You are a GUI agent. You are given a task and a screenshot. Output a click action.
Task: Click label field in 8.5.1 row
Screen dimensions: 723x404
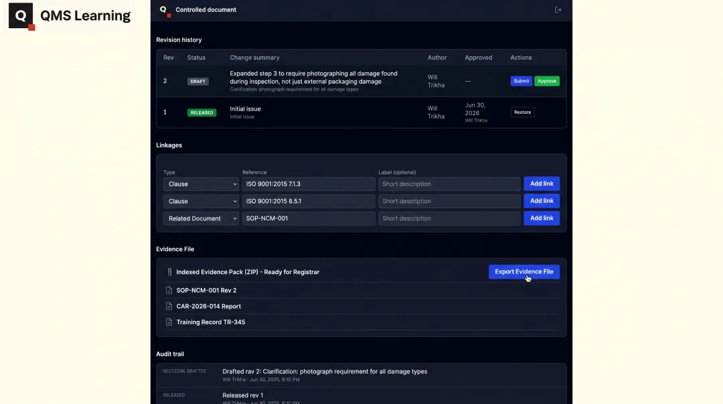(x=449, y=201)
